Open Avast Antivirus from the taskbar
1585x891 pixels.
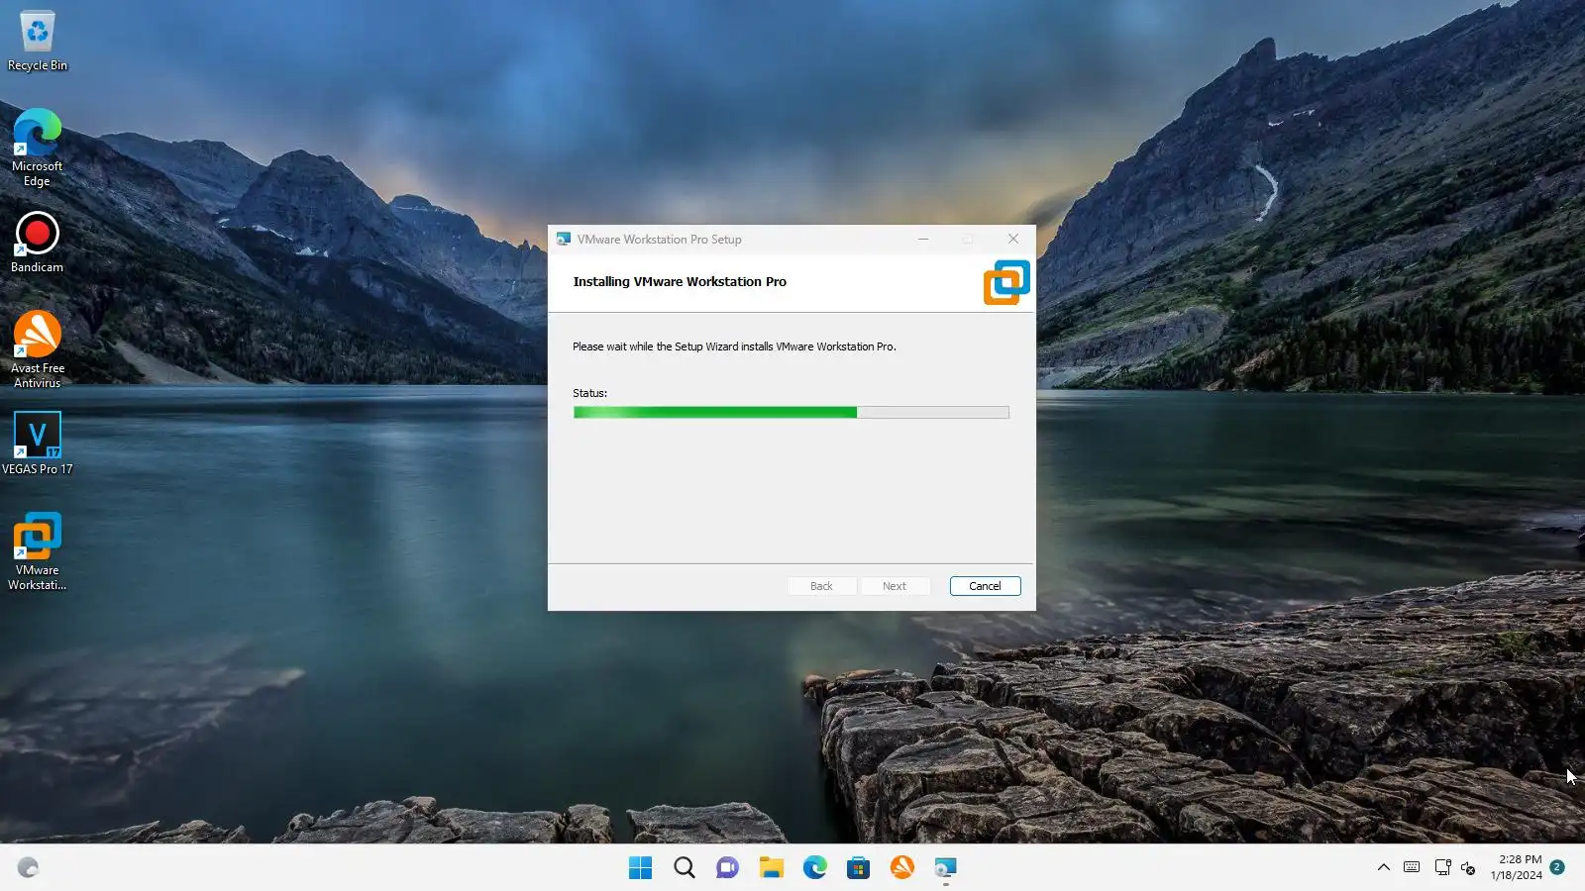[902, 868]
